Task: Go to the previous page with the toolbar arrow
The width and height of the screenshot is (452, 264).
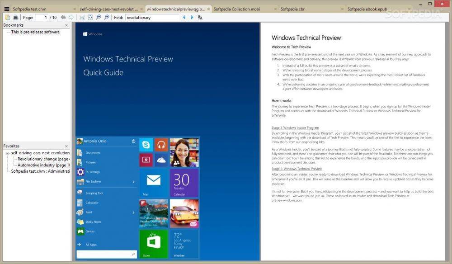Action: click(x=63, y=17)
